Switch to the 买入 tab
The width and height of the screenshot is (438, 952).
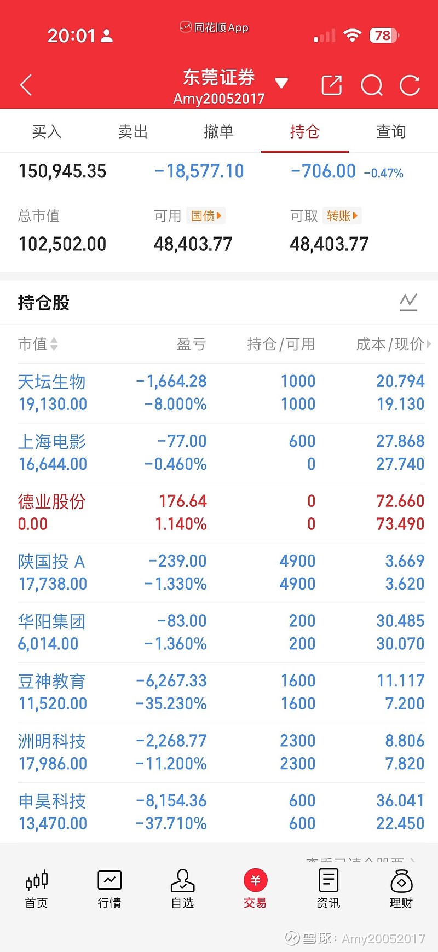click(47, 131)
